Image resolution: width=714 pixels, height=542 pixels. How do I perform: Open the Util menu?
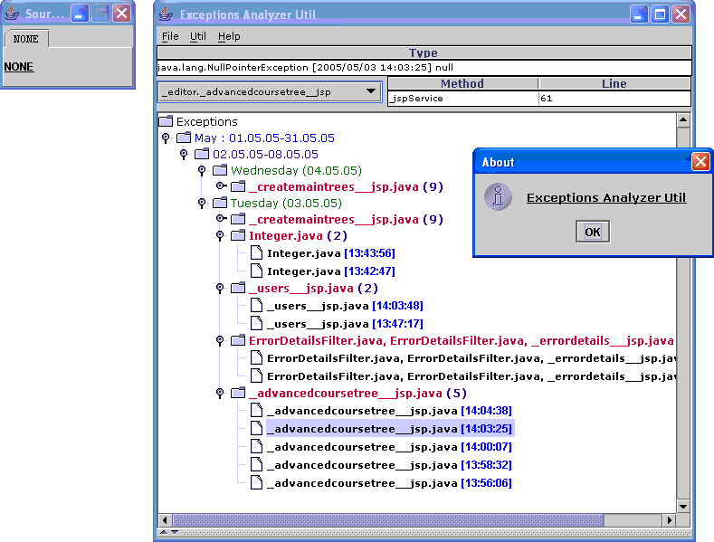[198, 36]
